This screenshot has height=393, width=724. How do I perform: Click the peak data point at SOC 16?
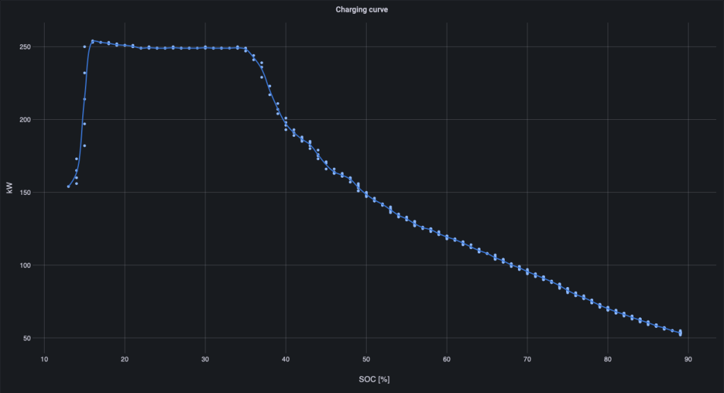93,41
